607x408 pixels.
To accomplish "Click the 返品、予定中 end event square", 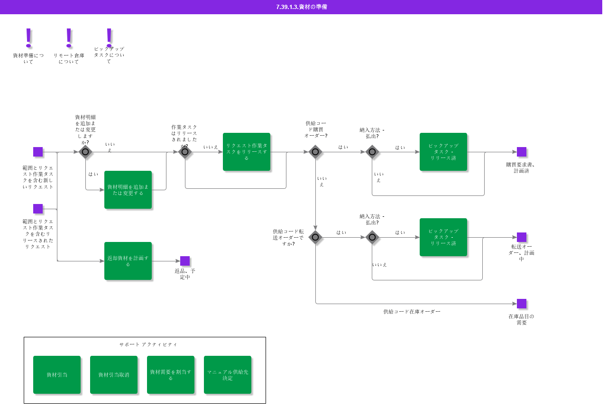I will (x=185, y=261).
